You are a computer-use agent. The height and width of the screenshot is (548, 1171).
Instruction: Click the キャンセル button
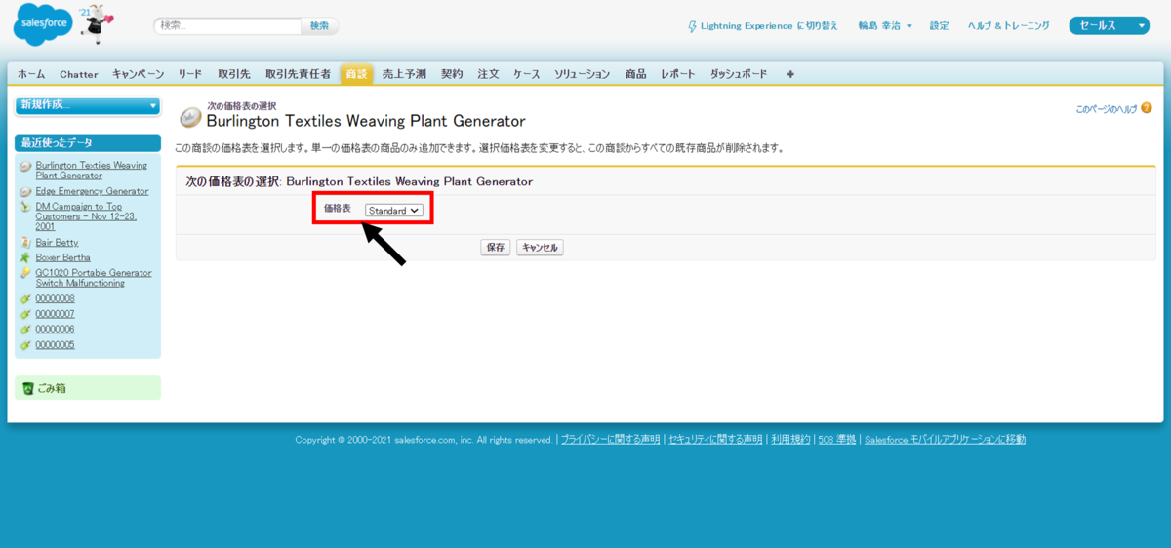coord(540,248)
